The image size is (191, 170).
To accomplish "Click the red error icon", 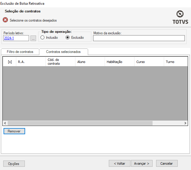I will pyautogui.click(x=5, y=20).
